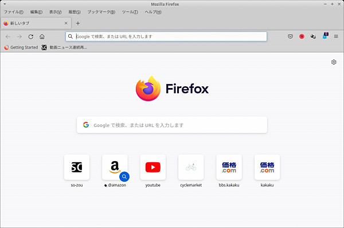Click the kakaku label text
This screenshot has width=344, height=228.
[267, 185]
